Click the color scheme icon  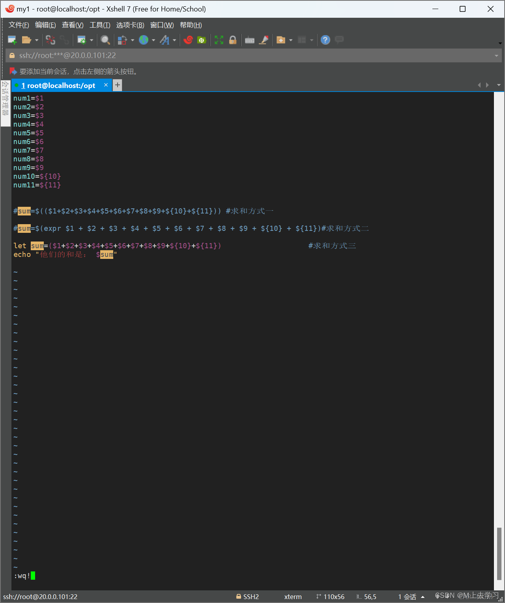tap(122, 40)
